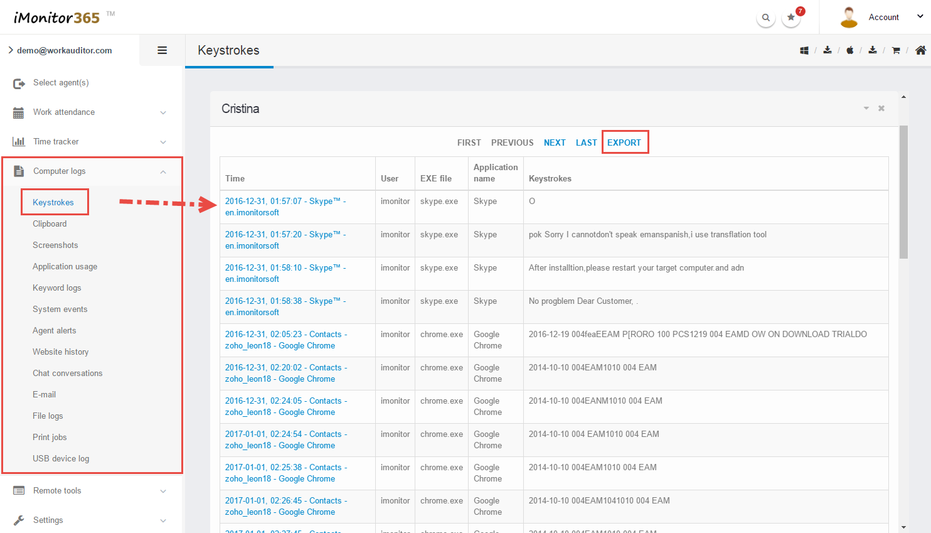
Task: Open Screenshots log page
Action: tap(55, 245)
